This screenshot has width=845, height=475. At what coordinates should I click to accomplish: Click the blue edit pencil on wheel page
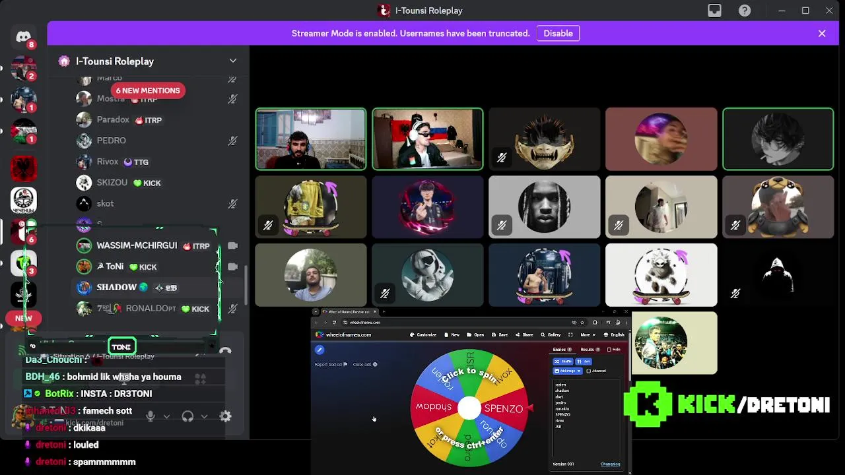tap(320, 350)
